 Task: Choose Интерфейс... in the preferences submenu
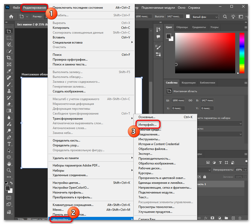(147, 124)
